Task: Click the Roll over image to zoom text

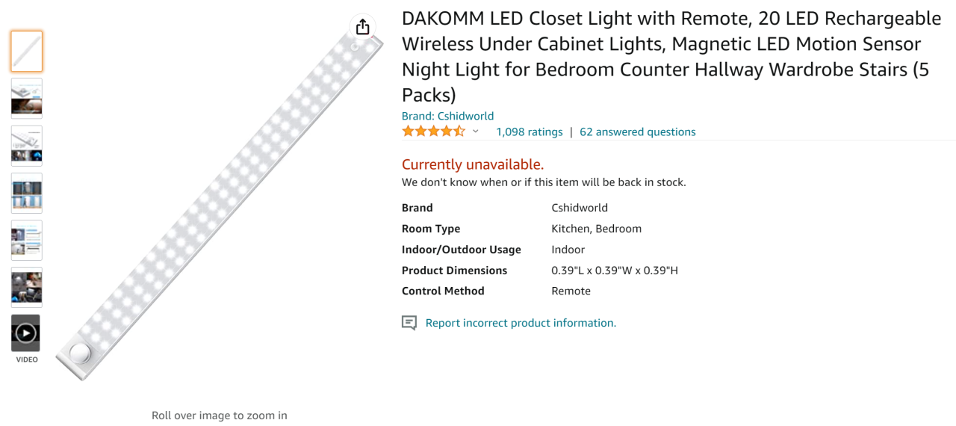Action: (219, 416)
